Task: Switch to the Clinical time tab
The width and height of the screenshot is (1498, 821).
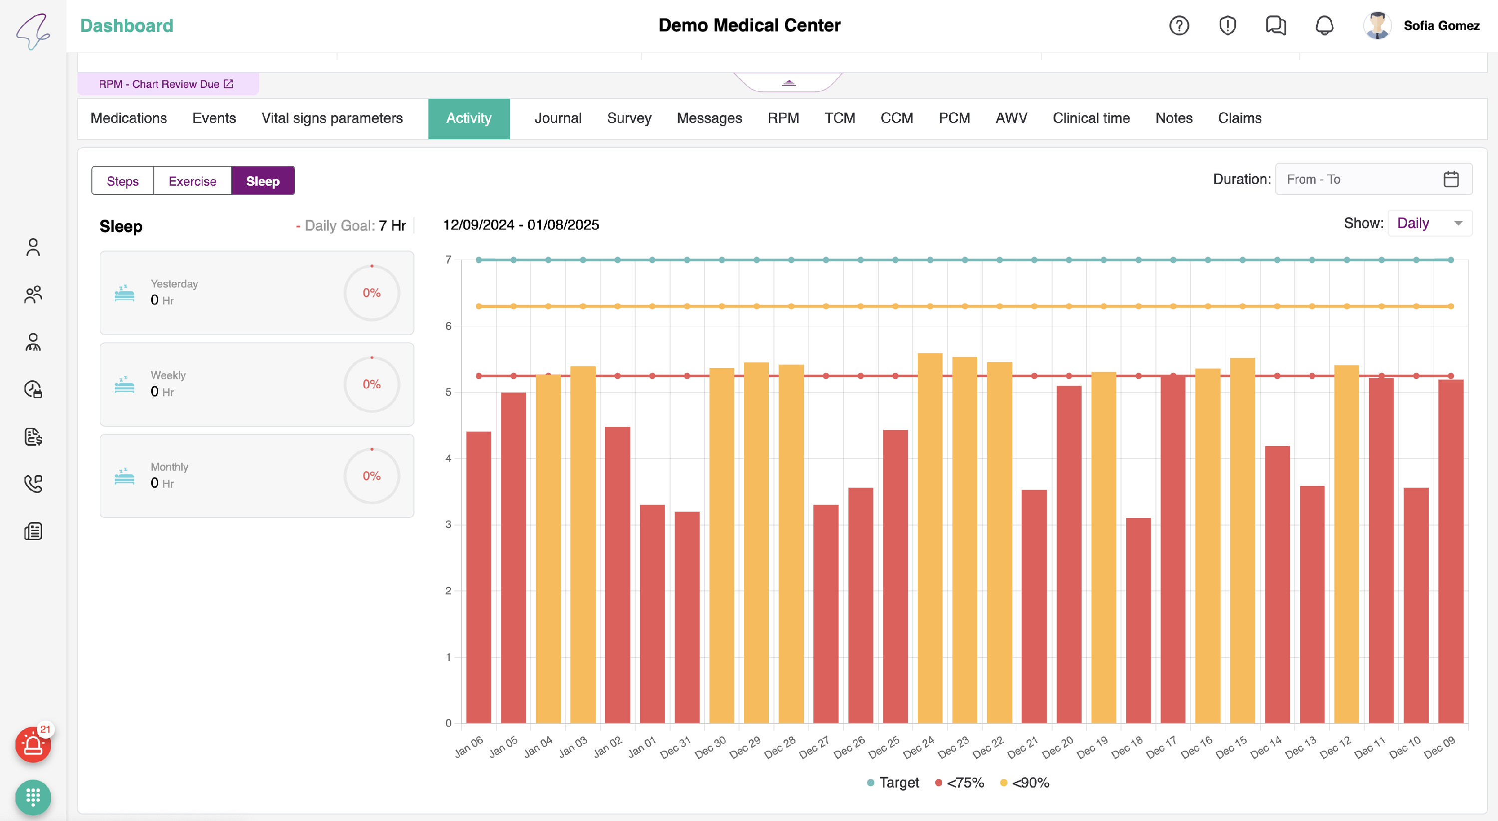Action: [1091, 118]
